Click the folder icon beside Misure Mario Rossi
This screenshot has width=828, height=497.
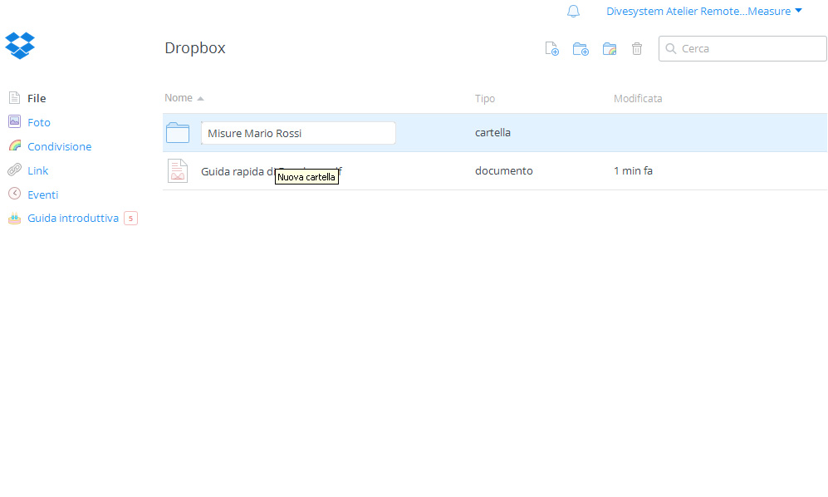point(178,133)
